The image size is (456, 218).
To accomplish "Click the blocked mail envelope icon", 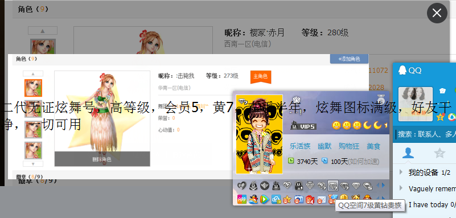I will pyautogui.click(x=321, y=199).
